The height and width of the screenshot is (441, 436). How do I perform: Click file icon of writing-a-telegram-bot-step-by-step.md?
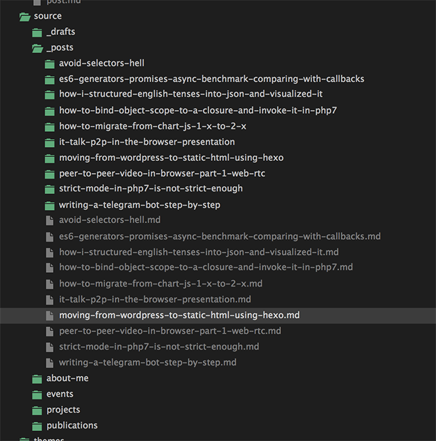[x=50, y=363]
